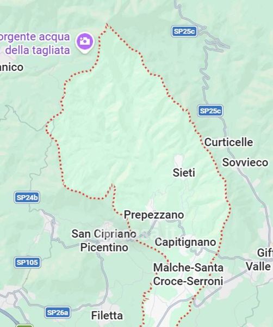The height and width of the screenshot is (327, 273).
Task: Click the Curticelle place label
Action: 229,142
